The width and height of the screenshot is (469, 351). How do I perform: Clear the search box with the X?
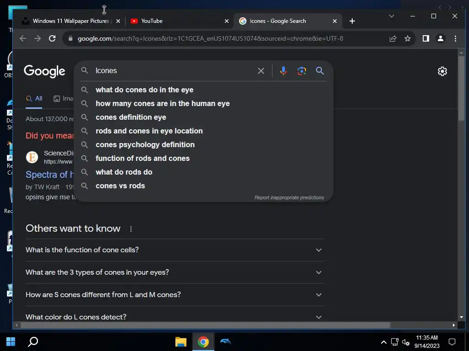(261, 71)
